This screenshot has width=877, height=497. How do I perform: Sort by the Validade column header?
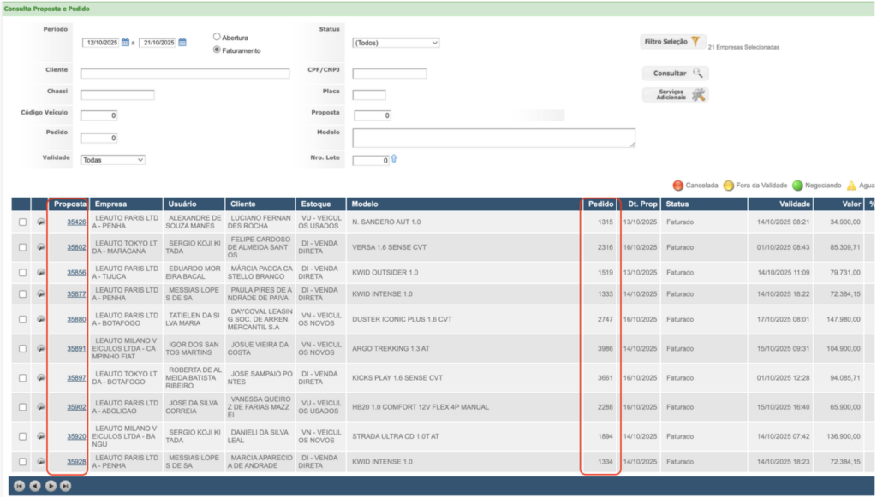click(x=794, y=204)
